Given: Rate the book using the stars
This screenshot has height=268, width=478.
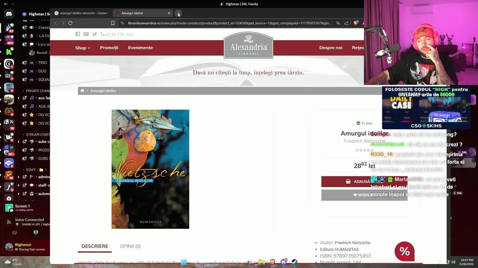Looking at the screenshot, I should [x=364, y=150].
